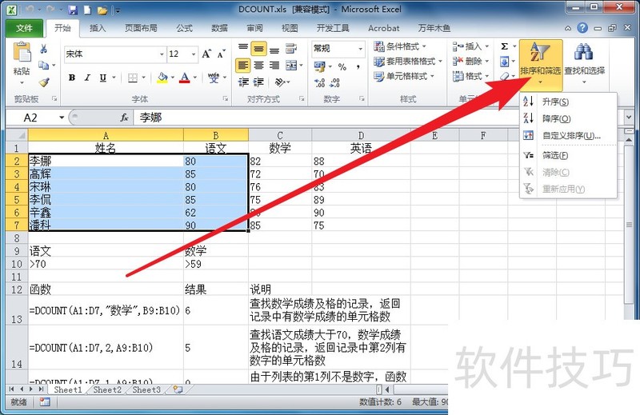Choose 降序 descending sort
Viewport: 640px width, 415px height.
(568, 119)
